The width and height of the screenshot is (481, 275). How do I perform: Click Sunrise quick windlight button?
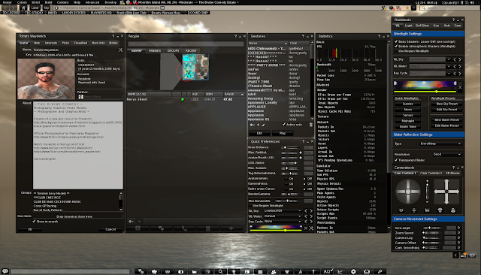click(x=407, y=104)
